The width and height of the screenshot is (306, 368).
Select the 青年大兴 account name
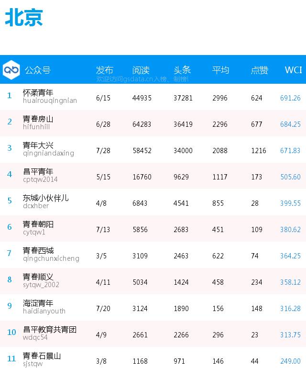coord(38,145)
